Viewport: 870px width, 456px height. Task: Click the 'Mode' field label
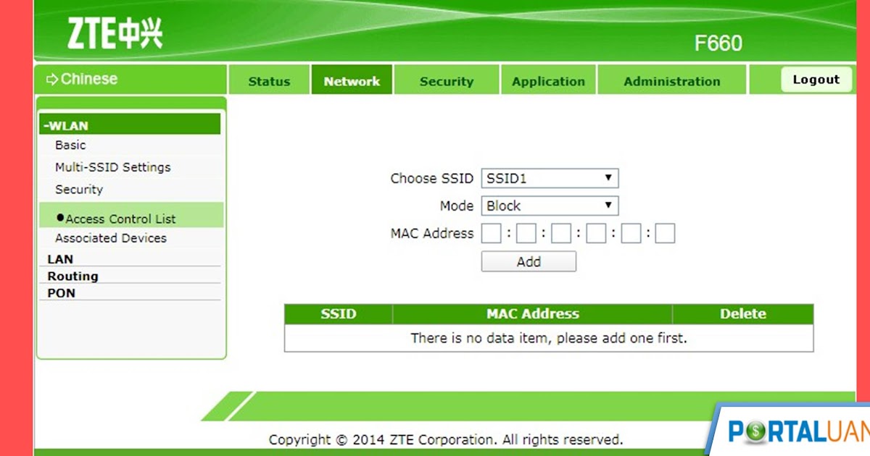(457, 206)
